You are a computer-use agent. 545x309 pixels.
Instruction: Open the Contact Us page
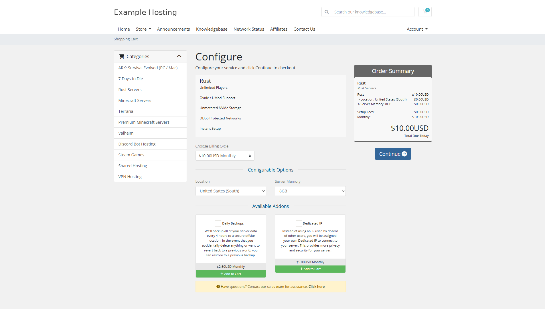pos(304,29)
